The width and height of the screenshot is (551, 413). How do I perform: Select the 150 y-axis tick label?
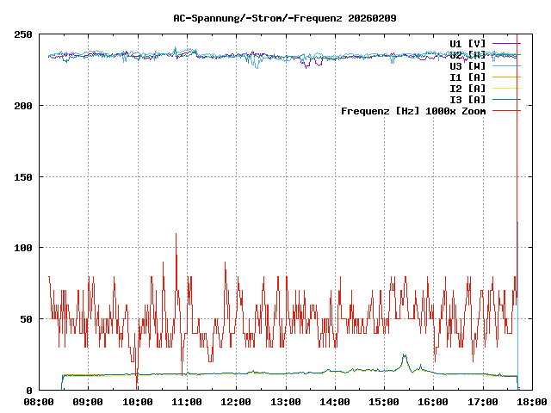tap(23, 177)
